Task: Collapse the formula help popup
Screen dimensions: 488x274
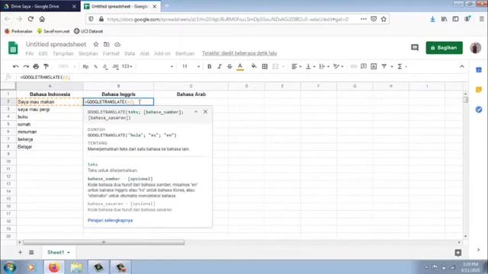Action: (x=196, y=112)
